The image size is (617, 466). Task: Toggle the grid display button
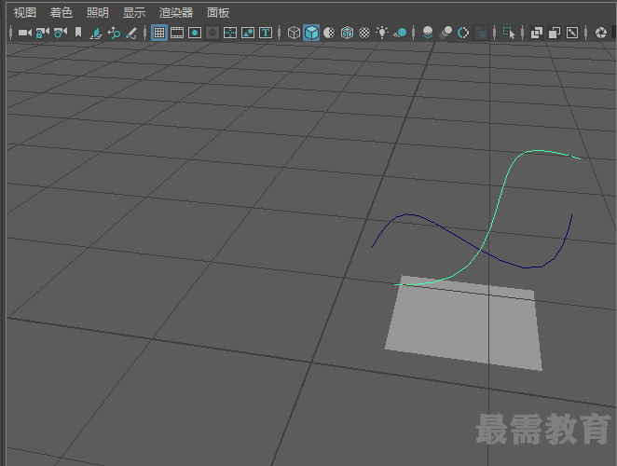coord(159,33)
